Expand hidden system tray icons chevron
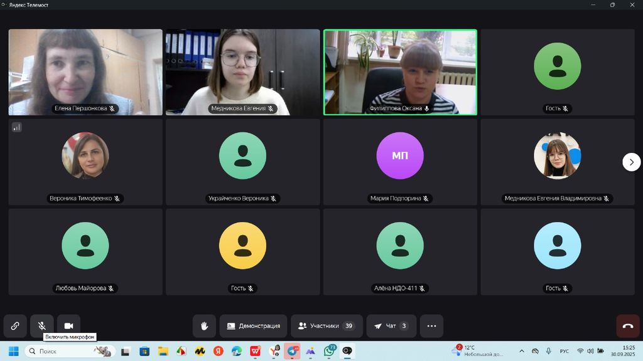643x361 pixels. [x=522, y=351]
